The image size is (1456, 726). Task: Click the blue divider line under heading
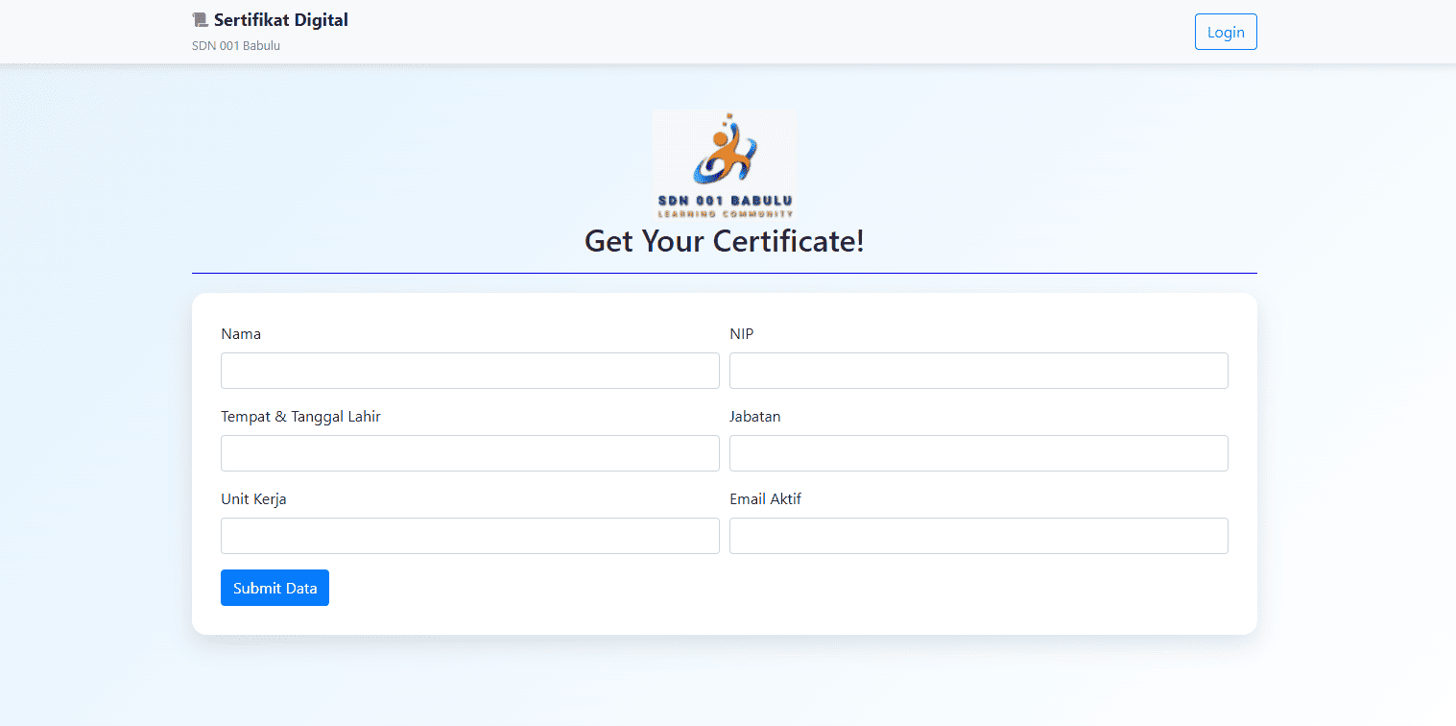click(x=724, y=273)
